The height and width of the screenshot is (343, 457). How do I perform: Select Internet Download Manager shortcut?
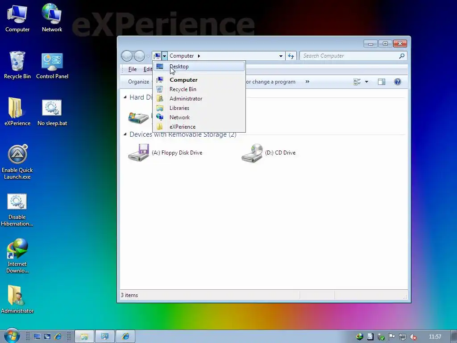tap(17, 256)
